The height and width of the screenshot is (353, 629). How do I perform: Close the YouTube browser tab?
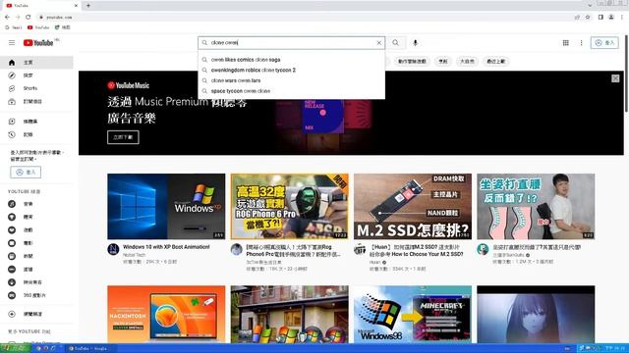[x=76, y=6]
